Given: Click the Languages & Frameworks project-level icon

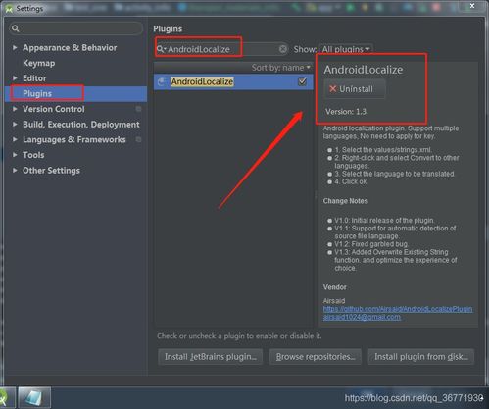Looking at the screenshot, I should click(x=138, y=139).
